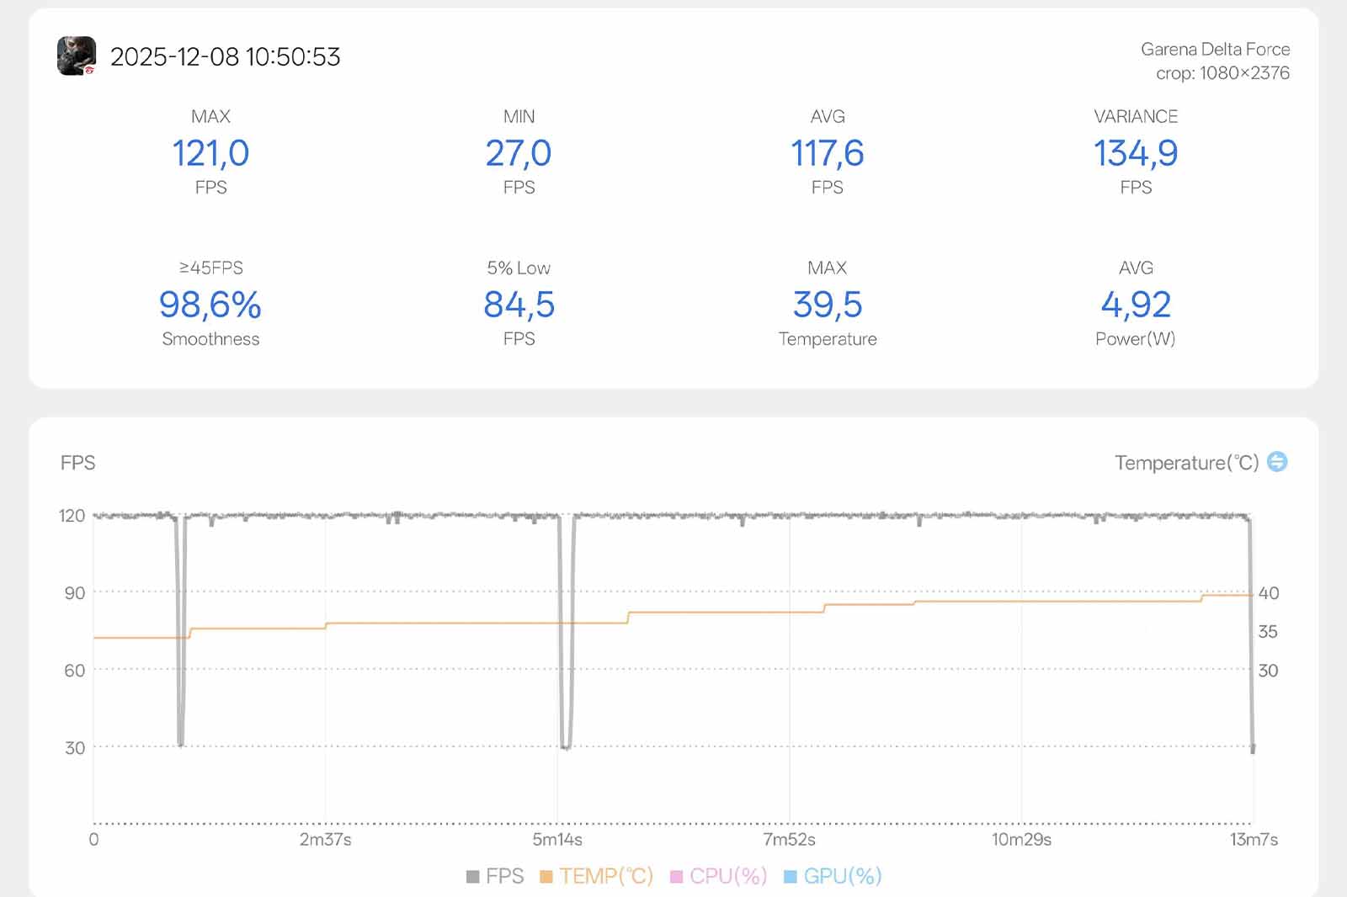1347x897 pixels.
Task: Toggle the Temperature axis switch icon
Action: (x=1277, y=462)
